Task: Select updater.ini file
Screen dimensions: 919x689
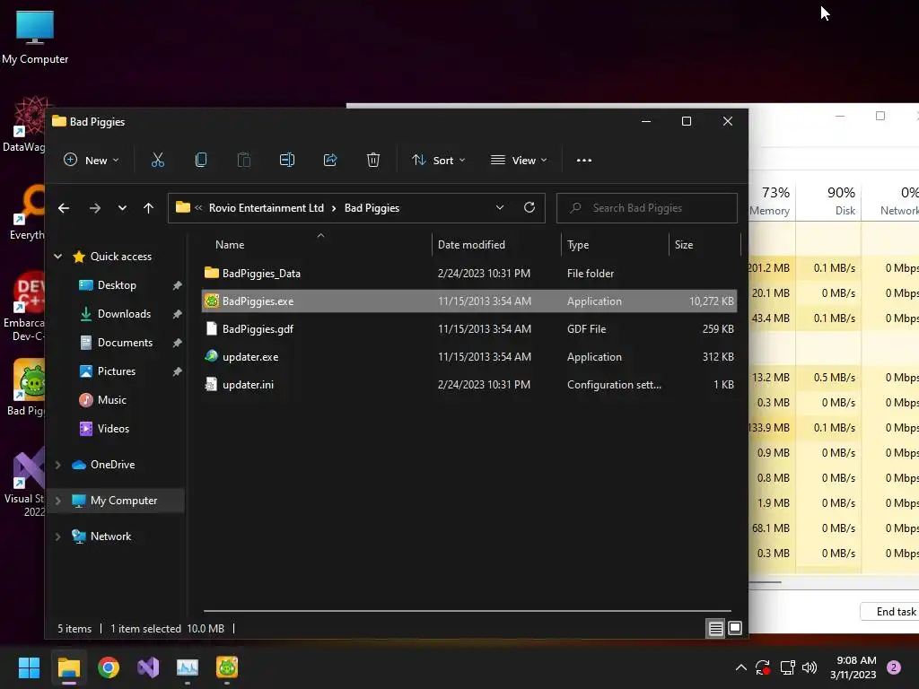Action: (x=468, y=385)
